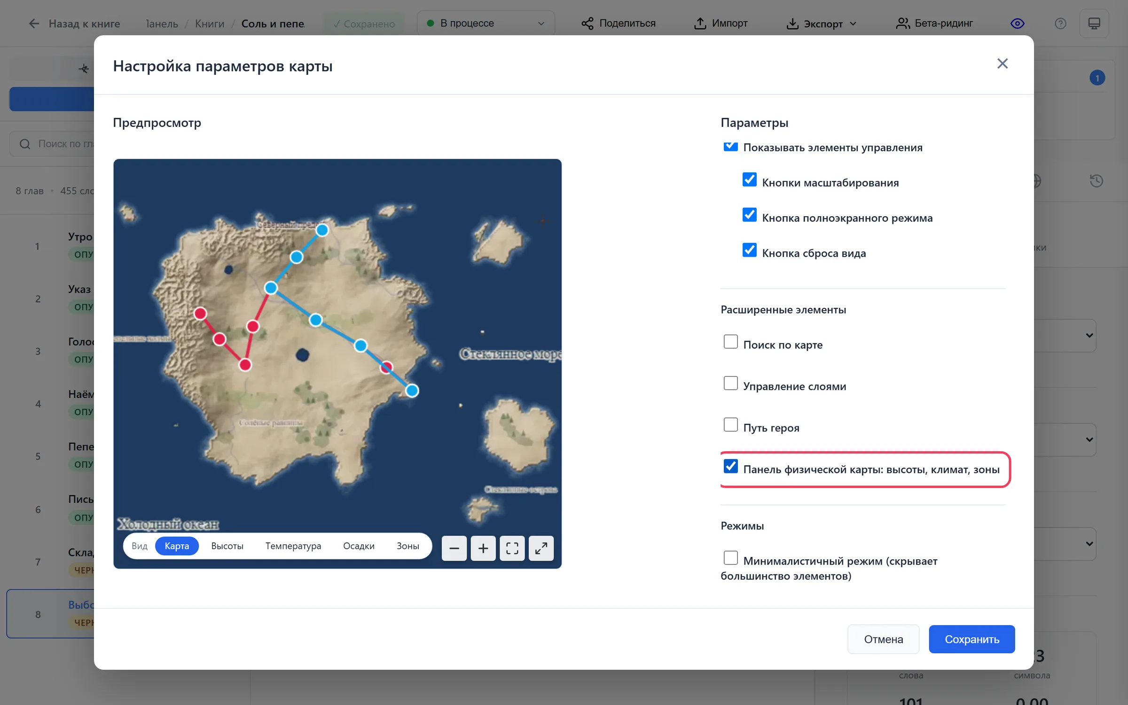Uncheck Кнопки масштабирования
The height and width of the screenshot is (705, 1128).
(x=749, y=180)
